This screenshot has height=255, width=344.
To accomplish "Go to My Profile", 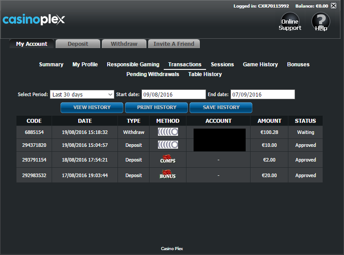I will [x=85, y=64].
